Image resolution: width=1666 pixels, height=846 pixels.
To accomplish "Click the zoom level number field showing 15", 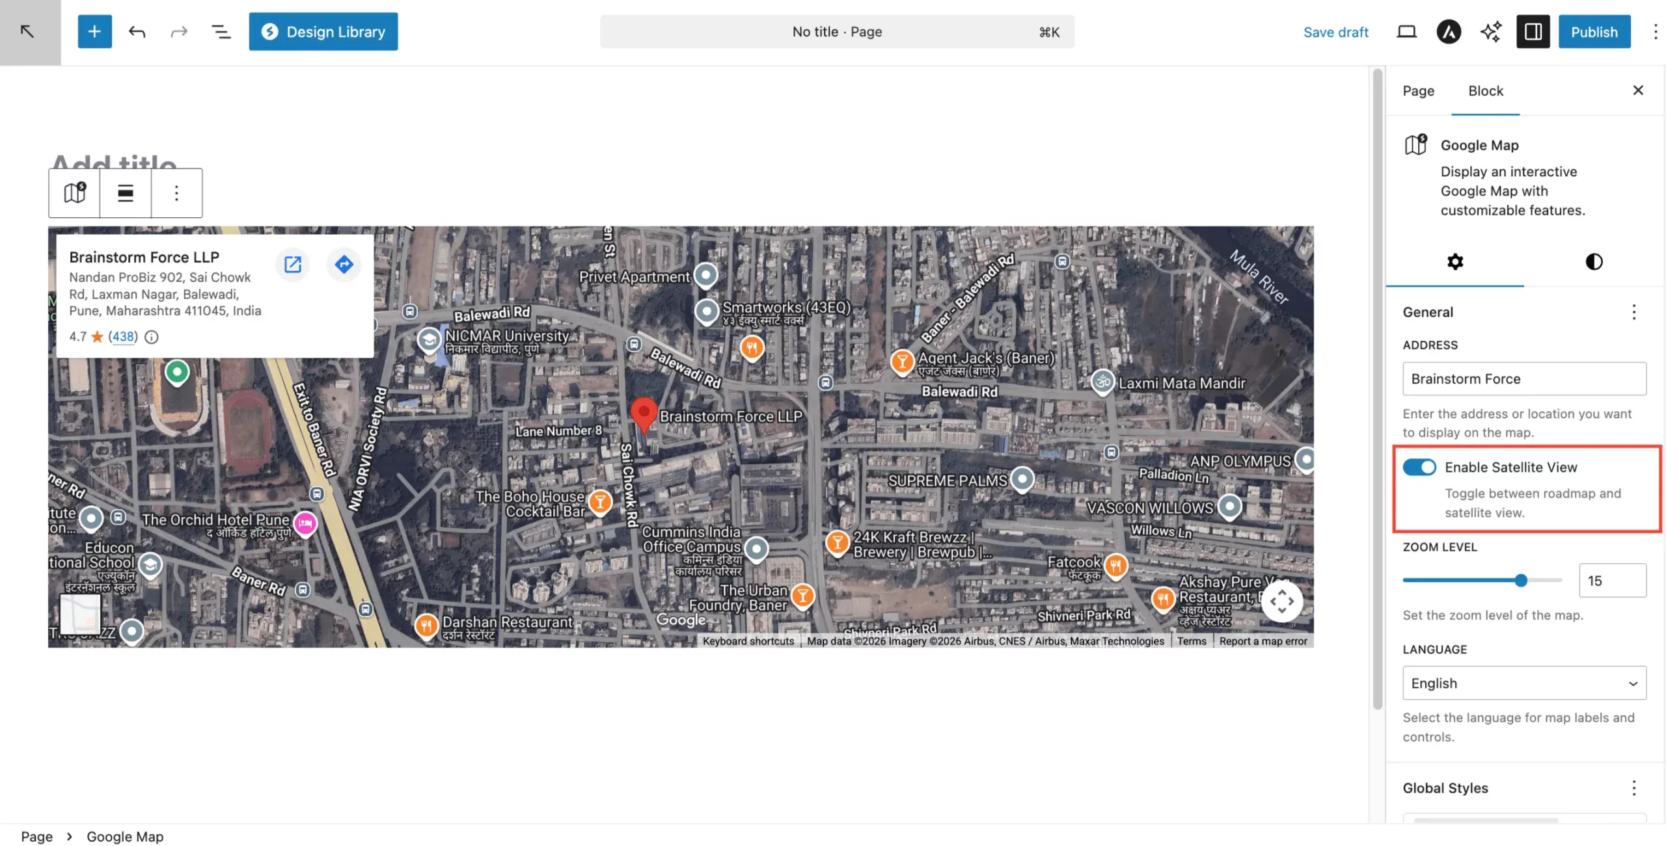I will click(x=1613, y=580).
